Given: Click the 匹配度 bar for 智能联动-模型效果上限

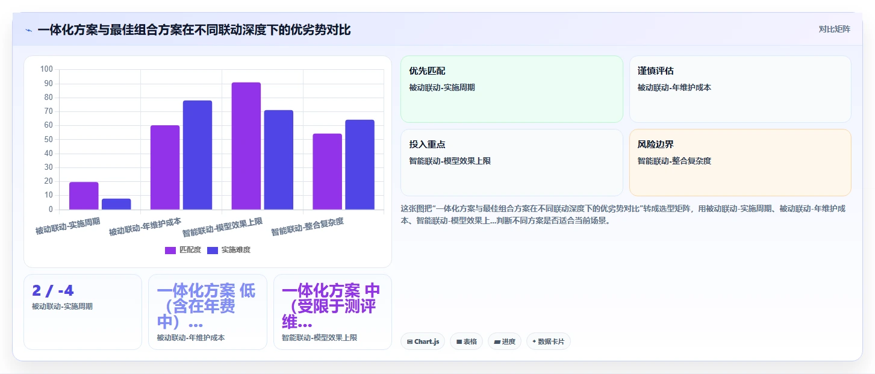Looking at the screenshot, I should (x=246, y=146).
